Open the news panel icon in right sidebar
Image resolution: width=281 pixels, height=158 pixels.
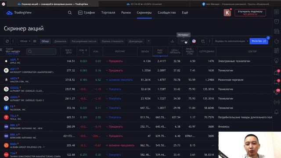[x=277, y=31]
